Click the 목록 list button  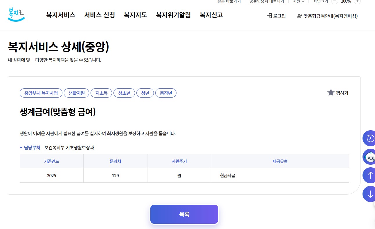[x=184, y=214]
